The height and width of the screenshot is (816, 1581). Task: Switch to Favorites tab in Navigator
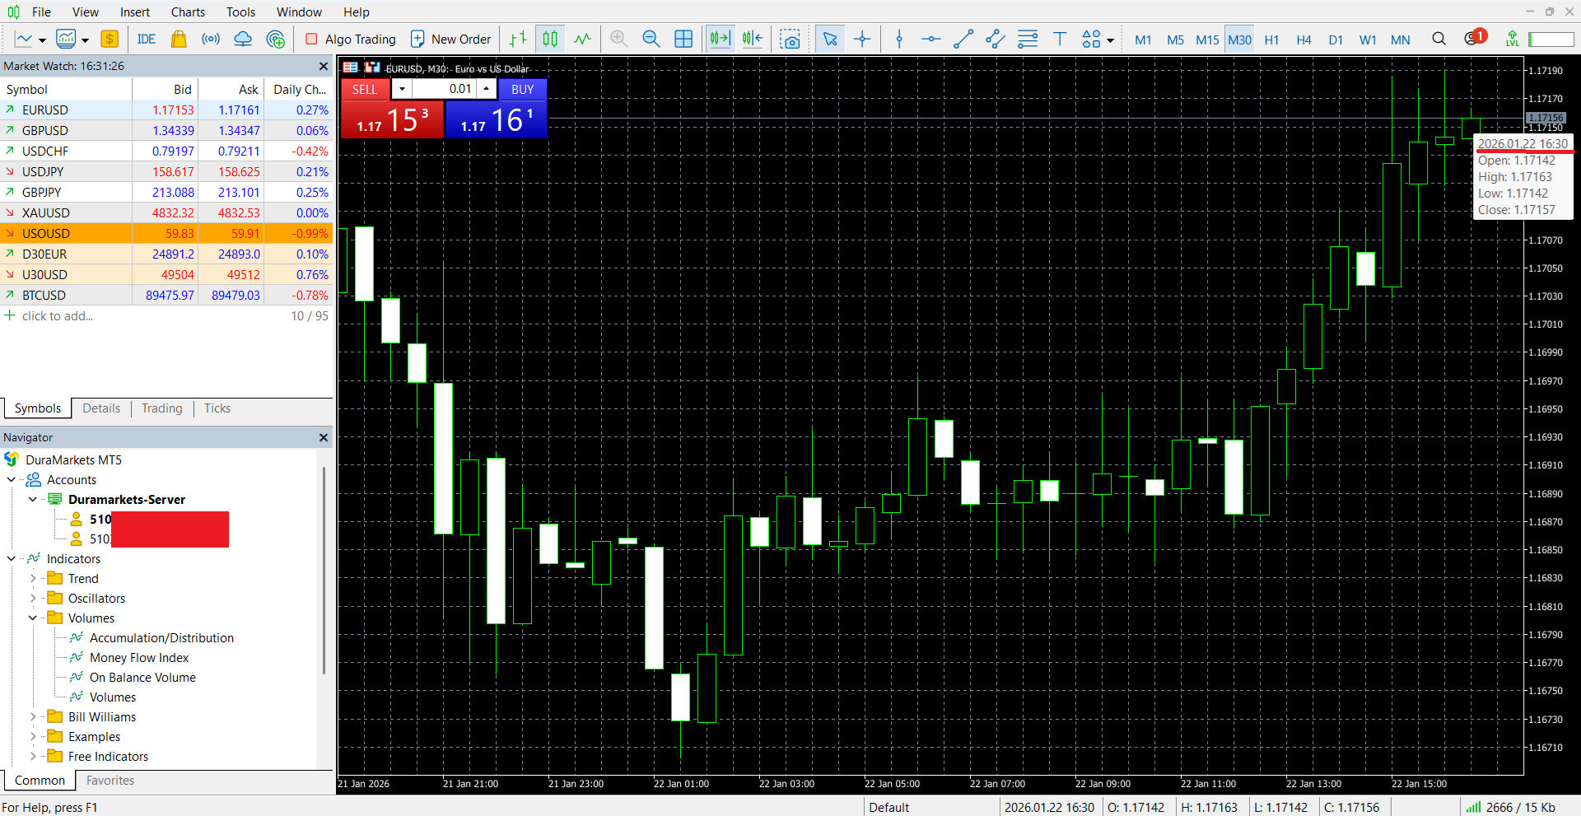click(110, 781)
